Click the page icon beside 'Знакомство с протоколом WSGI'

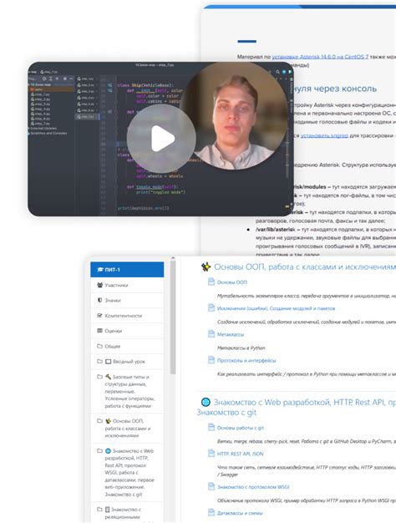211,486
